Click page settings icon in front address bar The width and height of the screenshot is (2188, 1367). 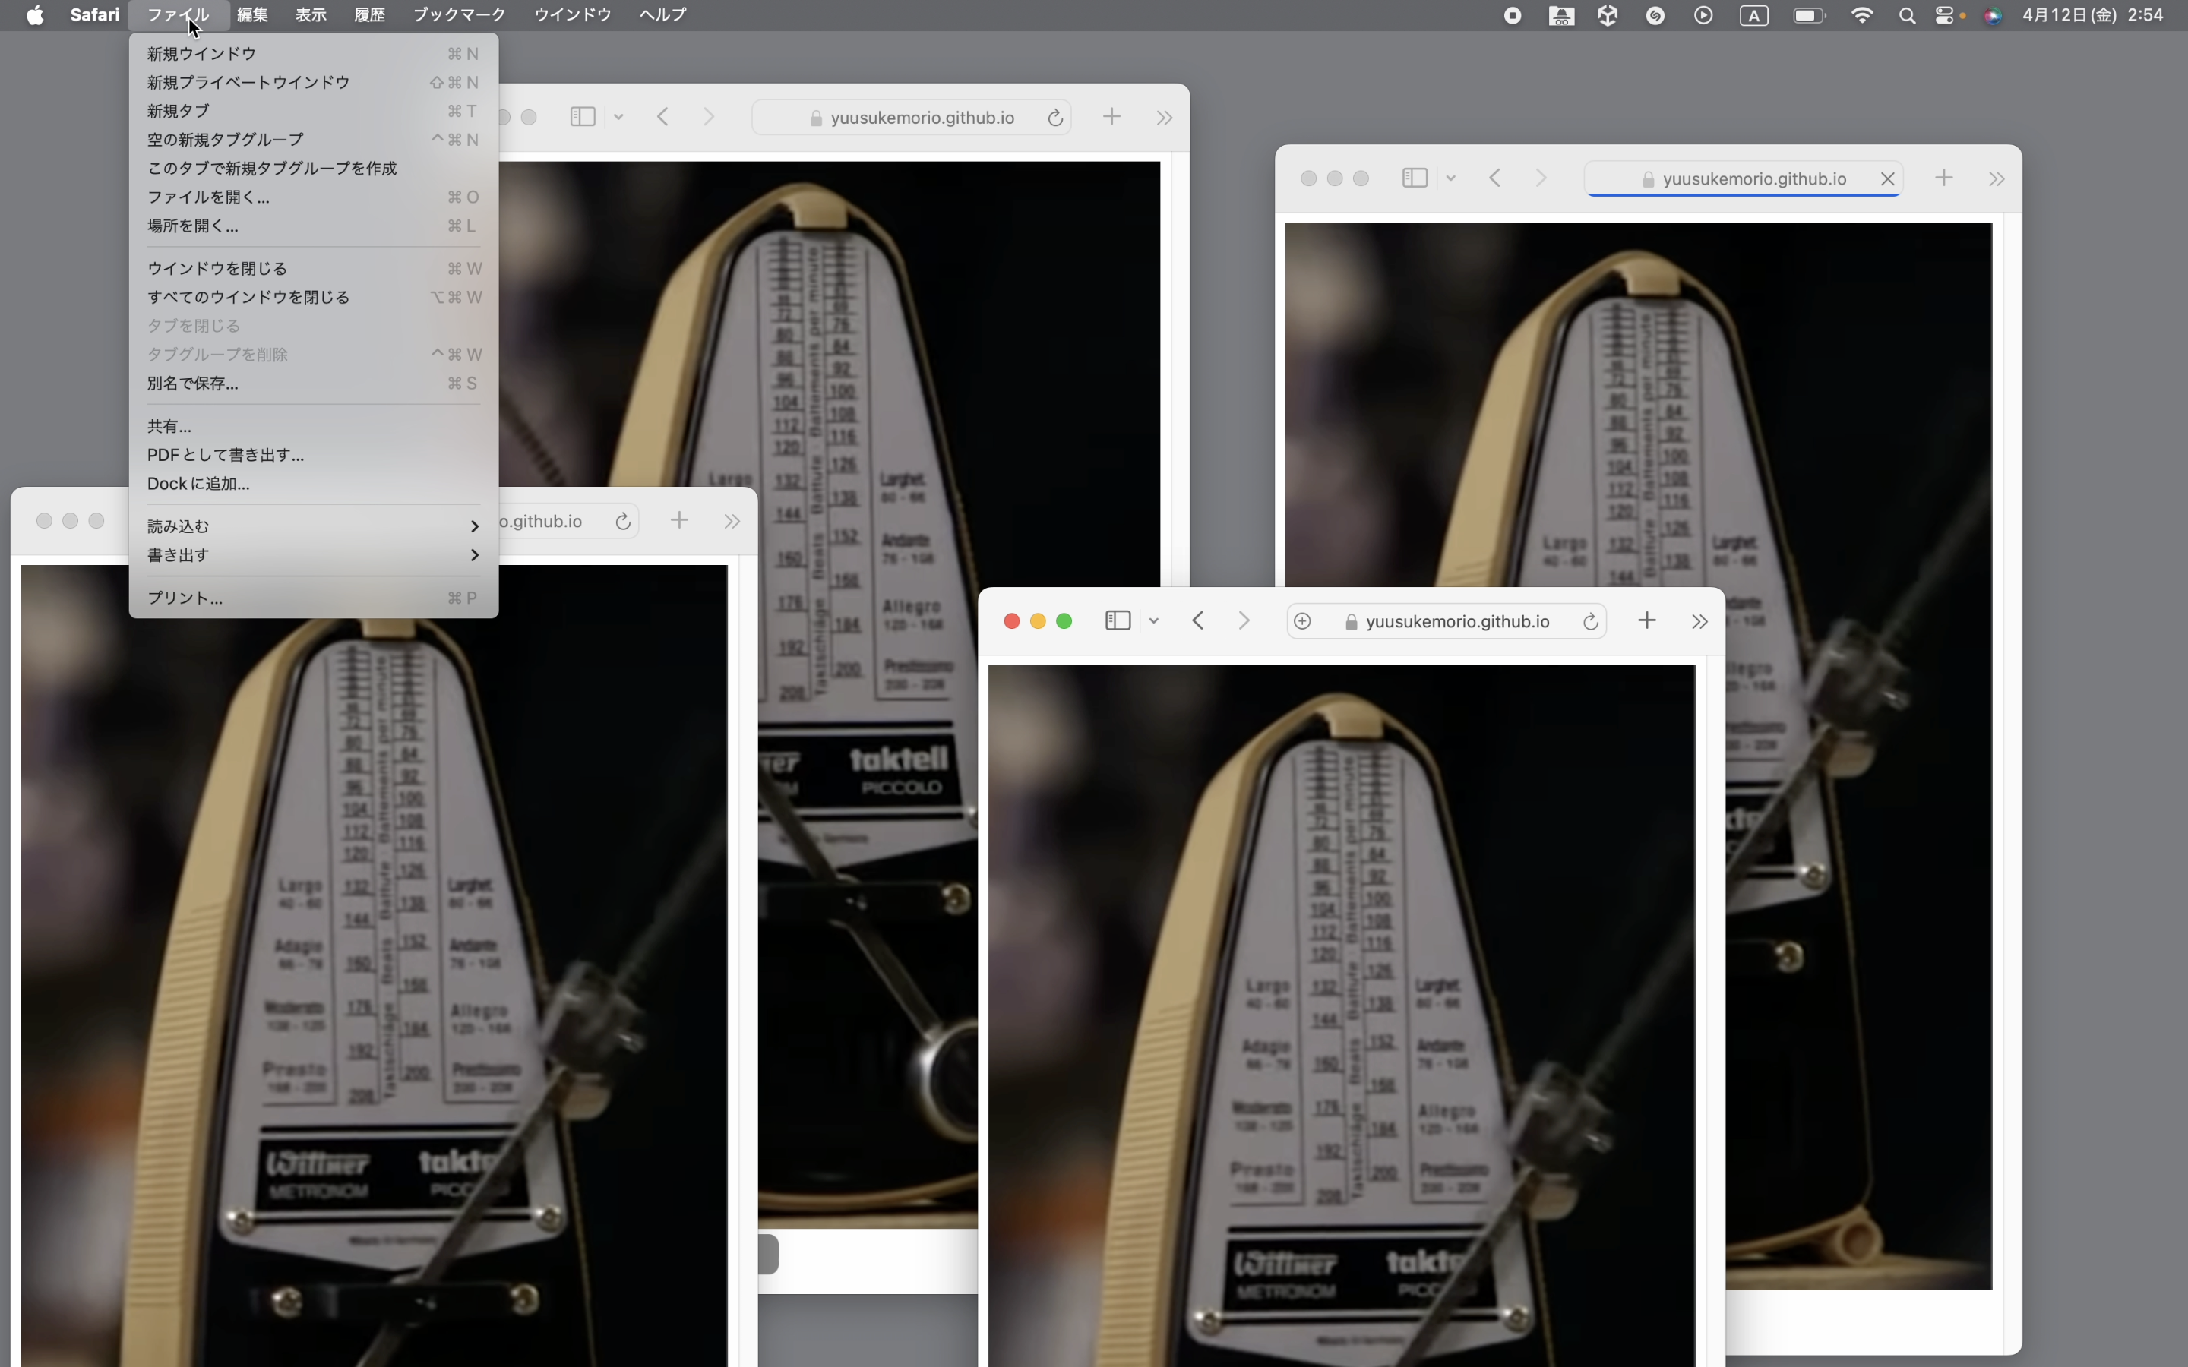(x=1302, y=621)
